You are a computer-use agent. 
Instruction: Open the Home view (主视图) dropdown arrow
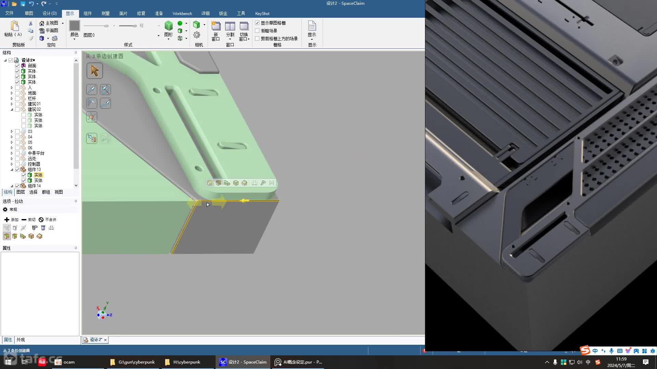click(x=63, y=23)
